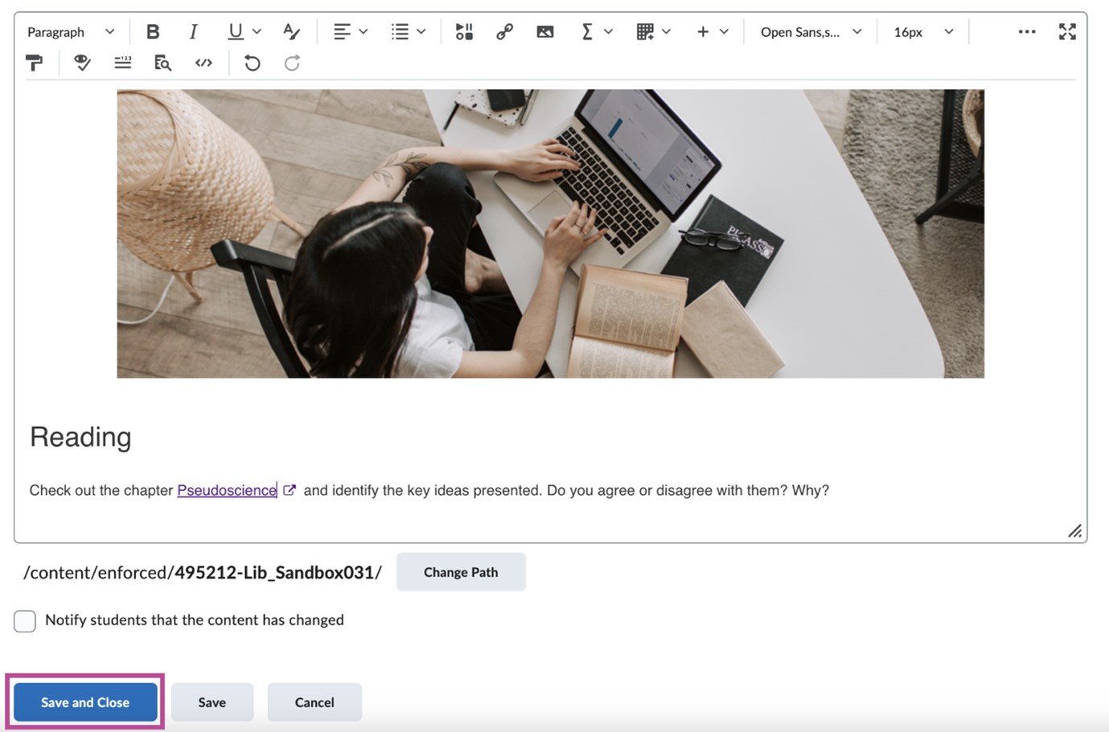This screenshot has height=732, width=1109.
Task: Click the text alignment icon
Action: (342, 32)
